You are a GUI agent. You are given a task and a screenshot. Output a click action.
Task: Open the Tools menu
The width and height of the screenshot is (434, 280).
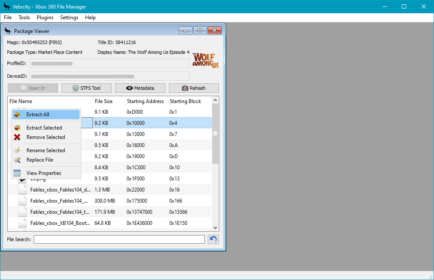coord(24,18)
